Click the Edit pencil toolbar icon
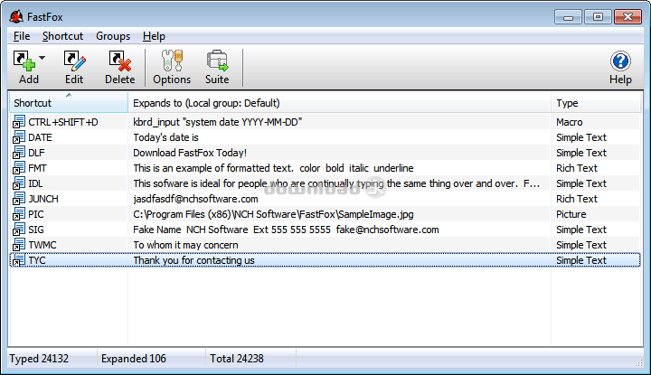The width and height of the screenshot is (651, 375). [74, 61]
